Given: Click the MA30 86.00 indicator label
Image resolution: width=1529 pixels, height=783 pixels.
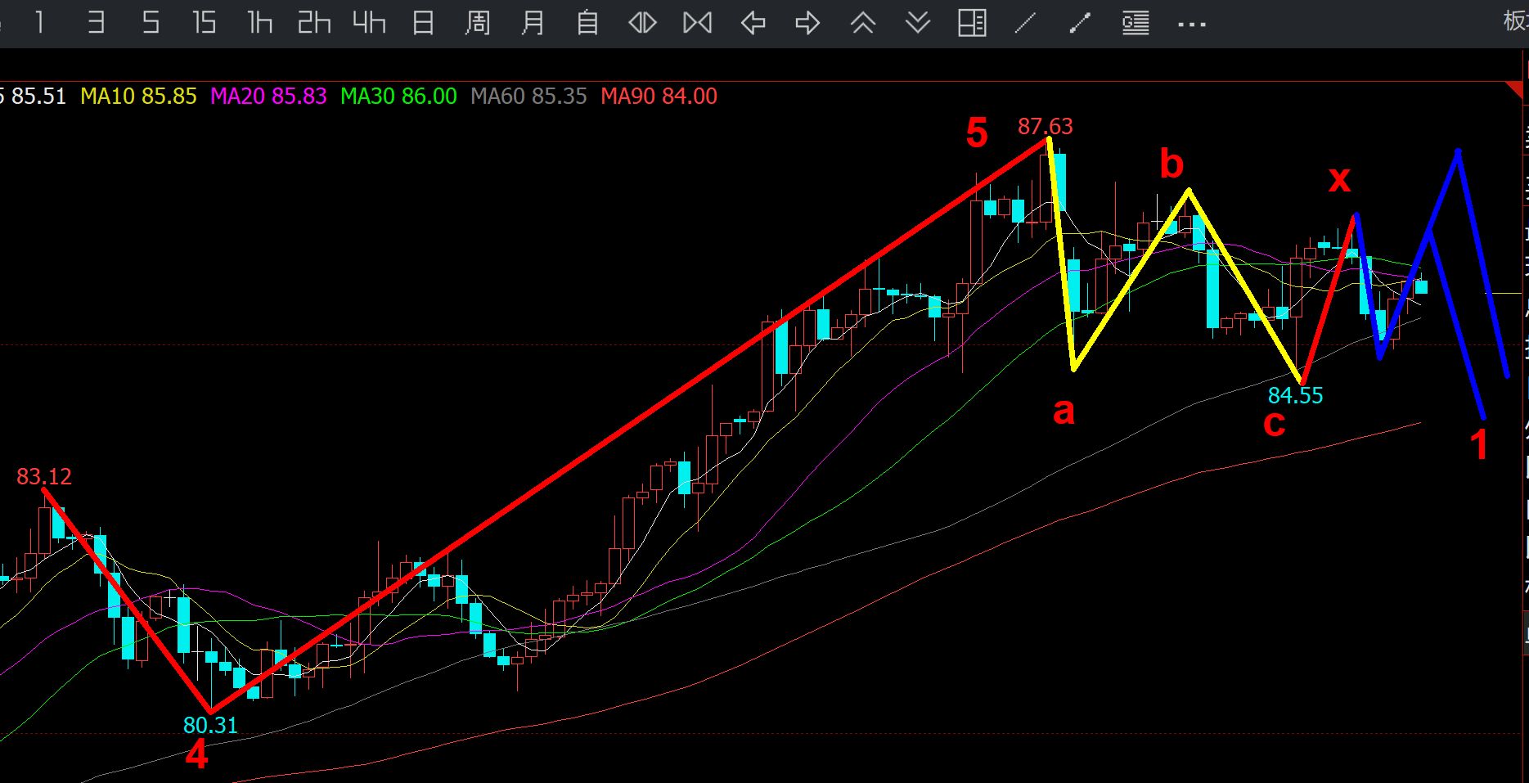Looking at the screenshot, I should point(398,97).
